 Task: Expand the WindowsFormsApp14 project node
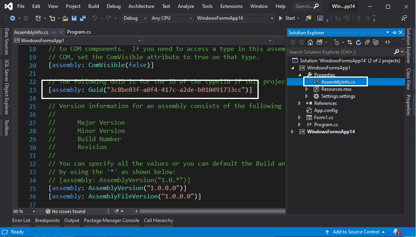point(292,131)
